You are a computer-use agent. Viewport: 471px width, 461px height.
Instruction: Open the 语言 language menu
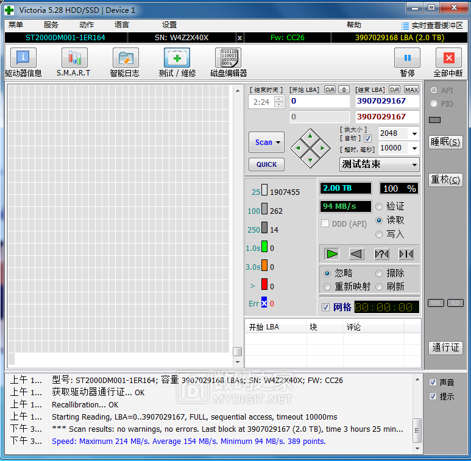(122, 25)
